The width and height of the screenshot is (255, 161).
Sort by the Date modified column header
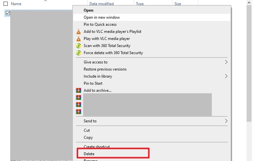(101, 4)
